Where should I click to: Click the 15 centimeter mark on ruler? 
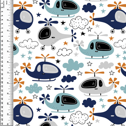click(x=2, y=62)
